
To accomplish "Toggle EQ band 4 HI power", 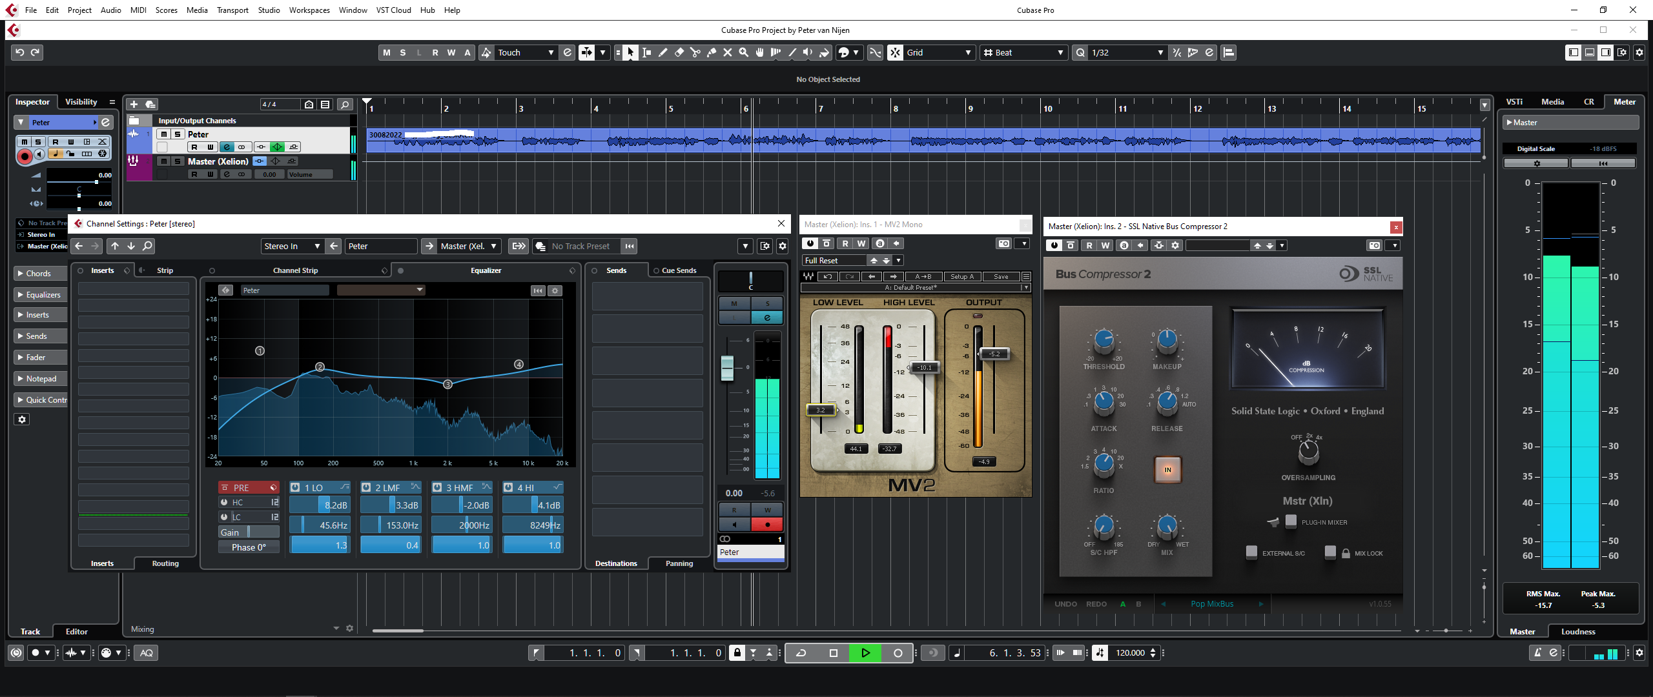I will 508,488.
